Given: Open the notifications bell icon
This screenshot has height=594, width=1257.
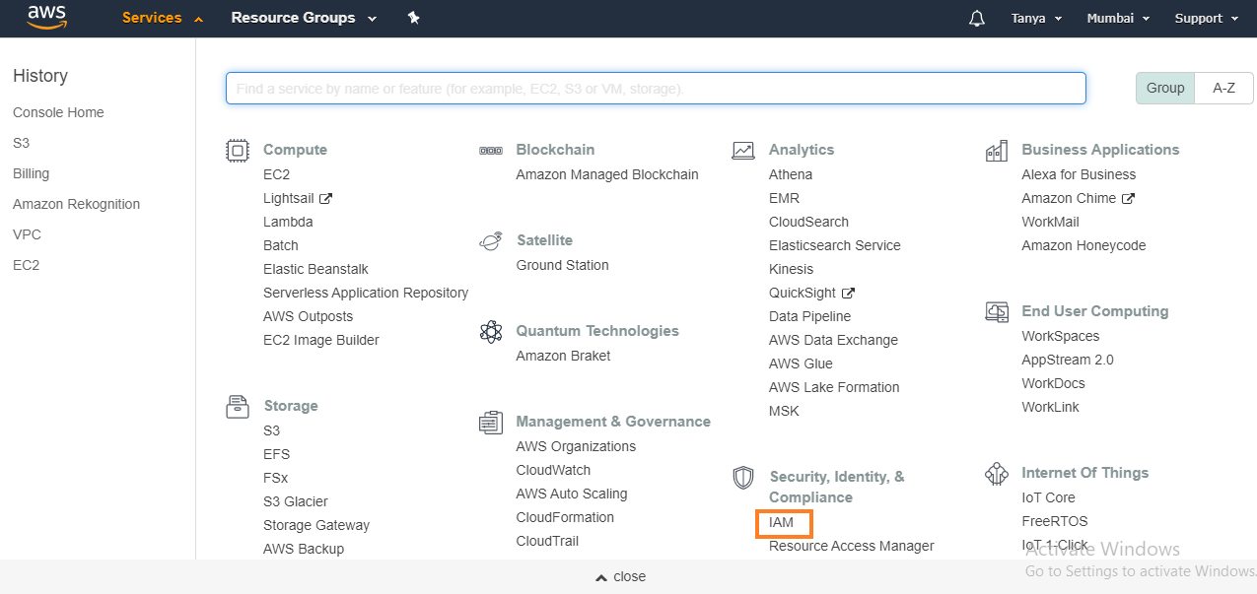Looking at the screenshot, I should (x=977, y=19).
